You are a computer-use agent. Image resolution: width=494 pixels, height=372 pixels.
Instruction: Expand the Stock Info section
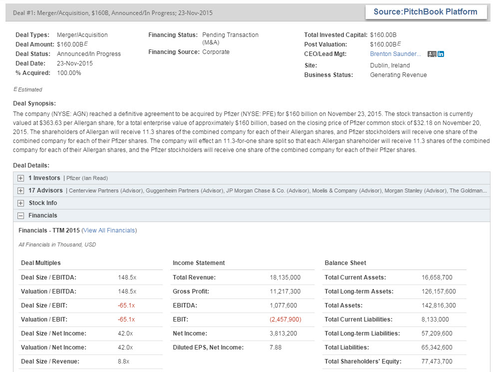(21, 203)
